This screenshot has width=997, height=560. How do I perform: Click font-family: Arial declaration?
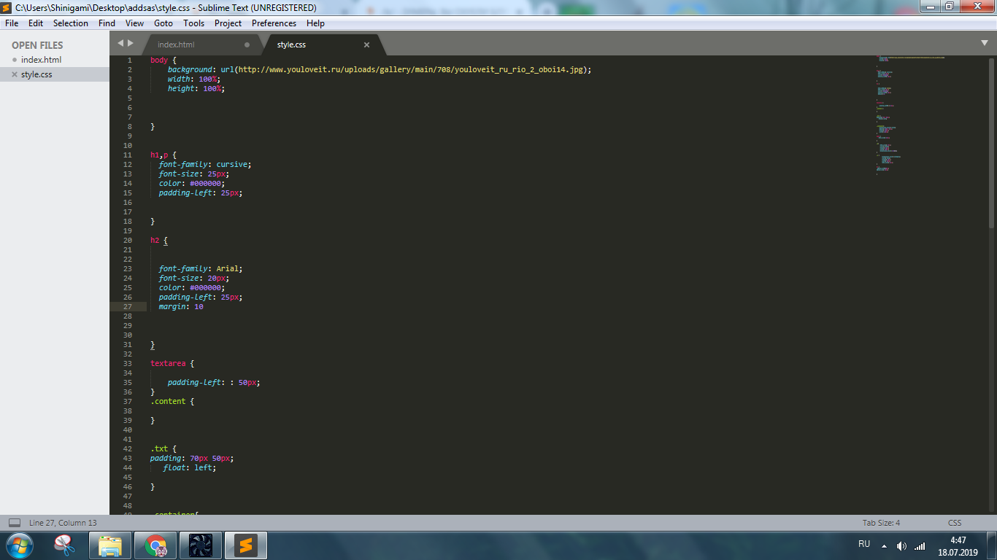(x=201, y=268)
